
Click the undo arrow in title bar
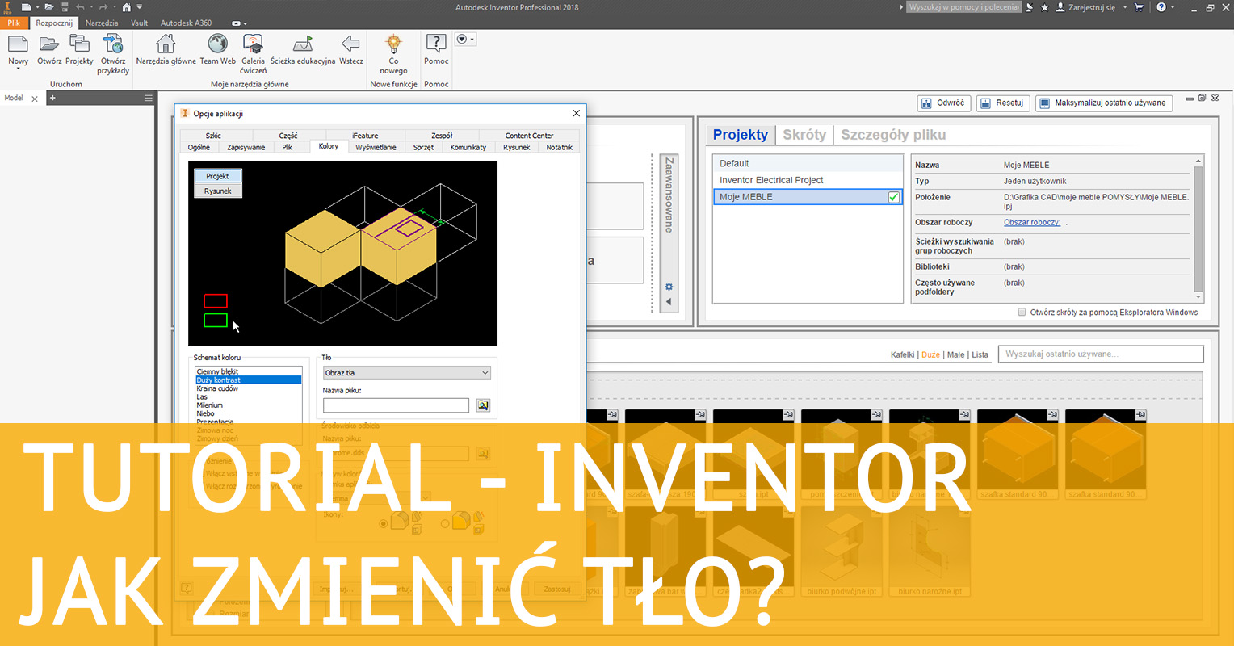coord(80,7)
